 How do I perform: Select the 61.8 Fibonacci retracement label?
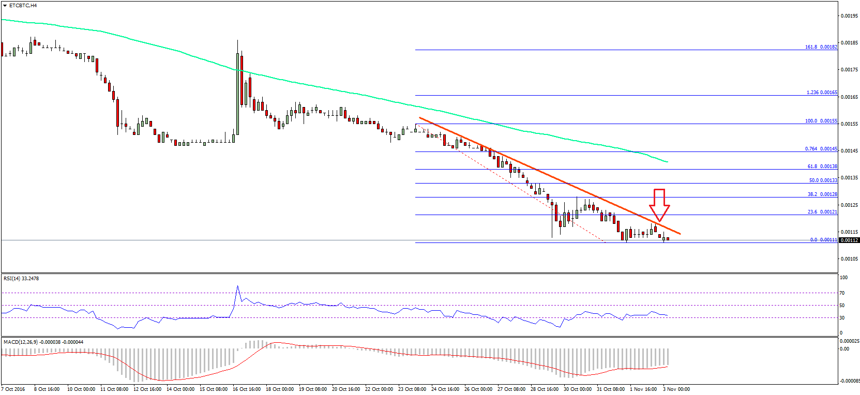(822, 166)
